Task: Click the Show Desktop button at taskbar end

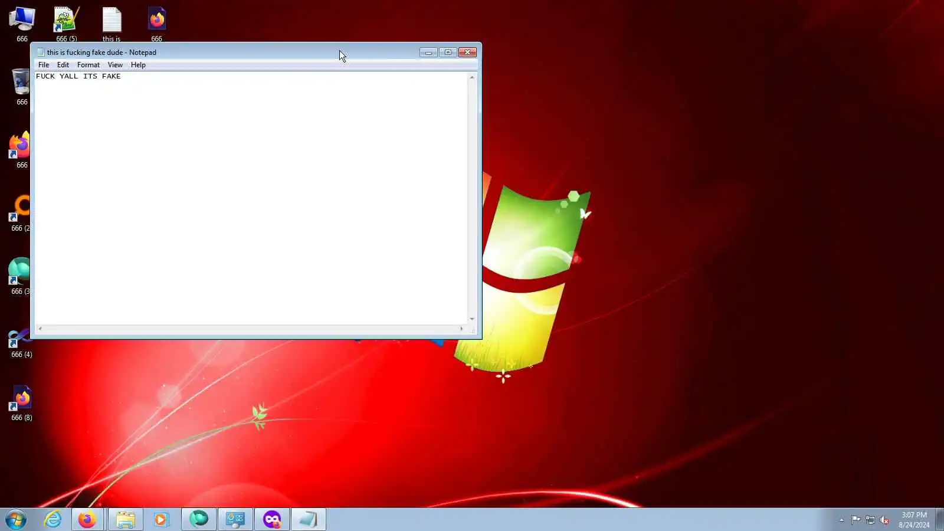Action: pos(939,520)
